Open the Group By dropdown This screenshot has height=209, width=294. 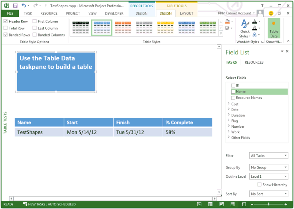[x=268, y=167]
